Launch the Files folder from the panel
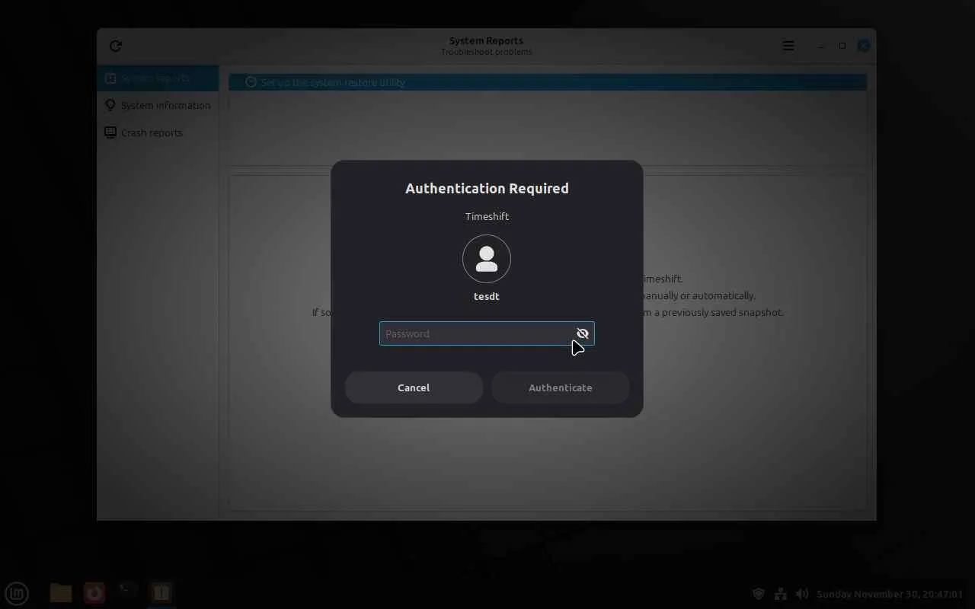This screenshot has height=609, width=975. (61, 593)
